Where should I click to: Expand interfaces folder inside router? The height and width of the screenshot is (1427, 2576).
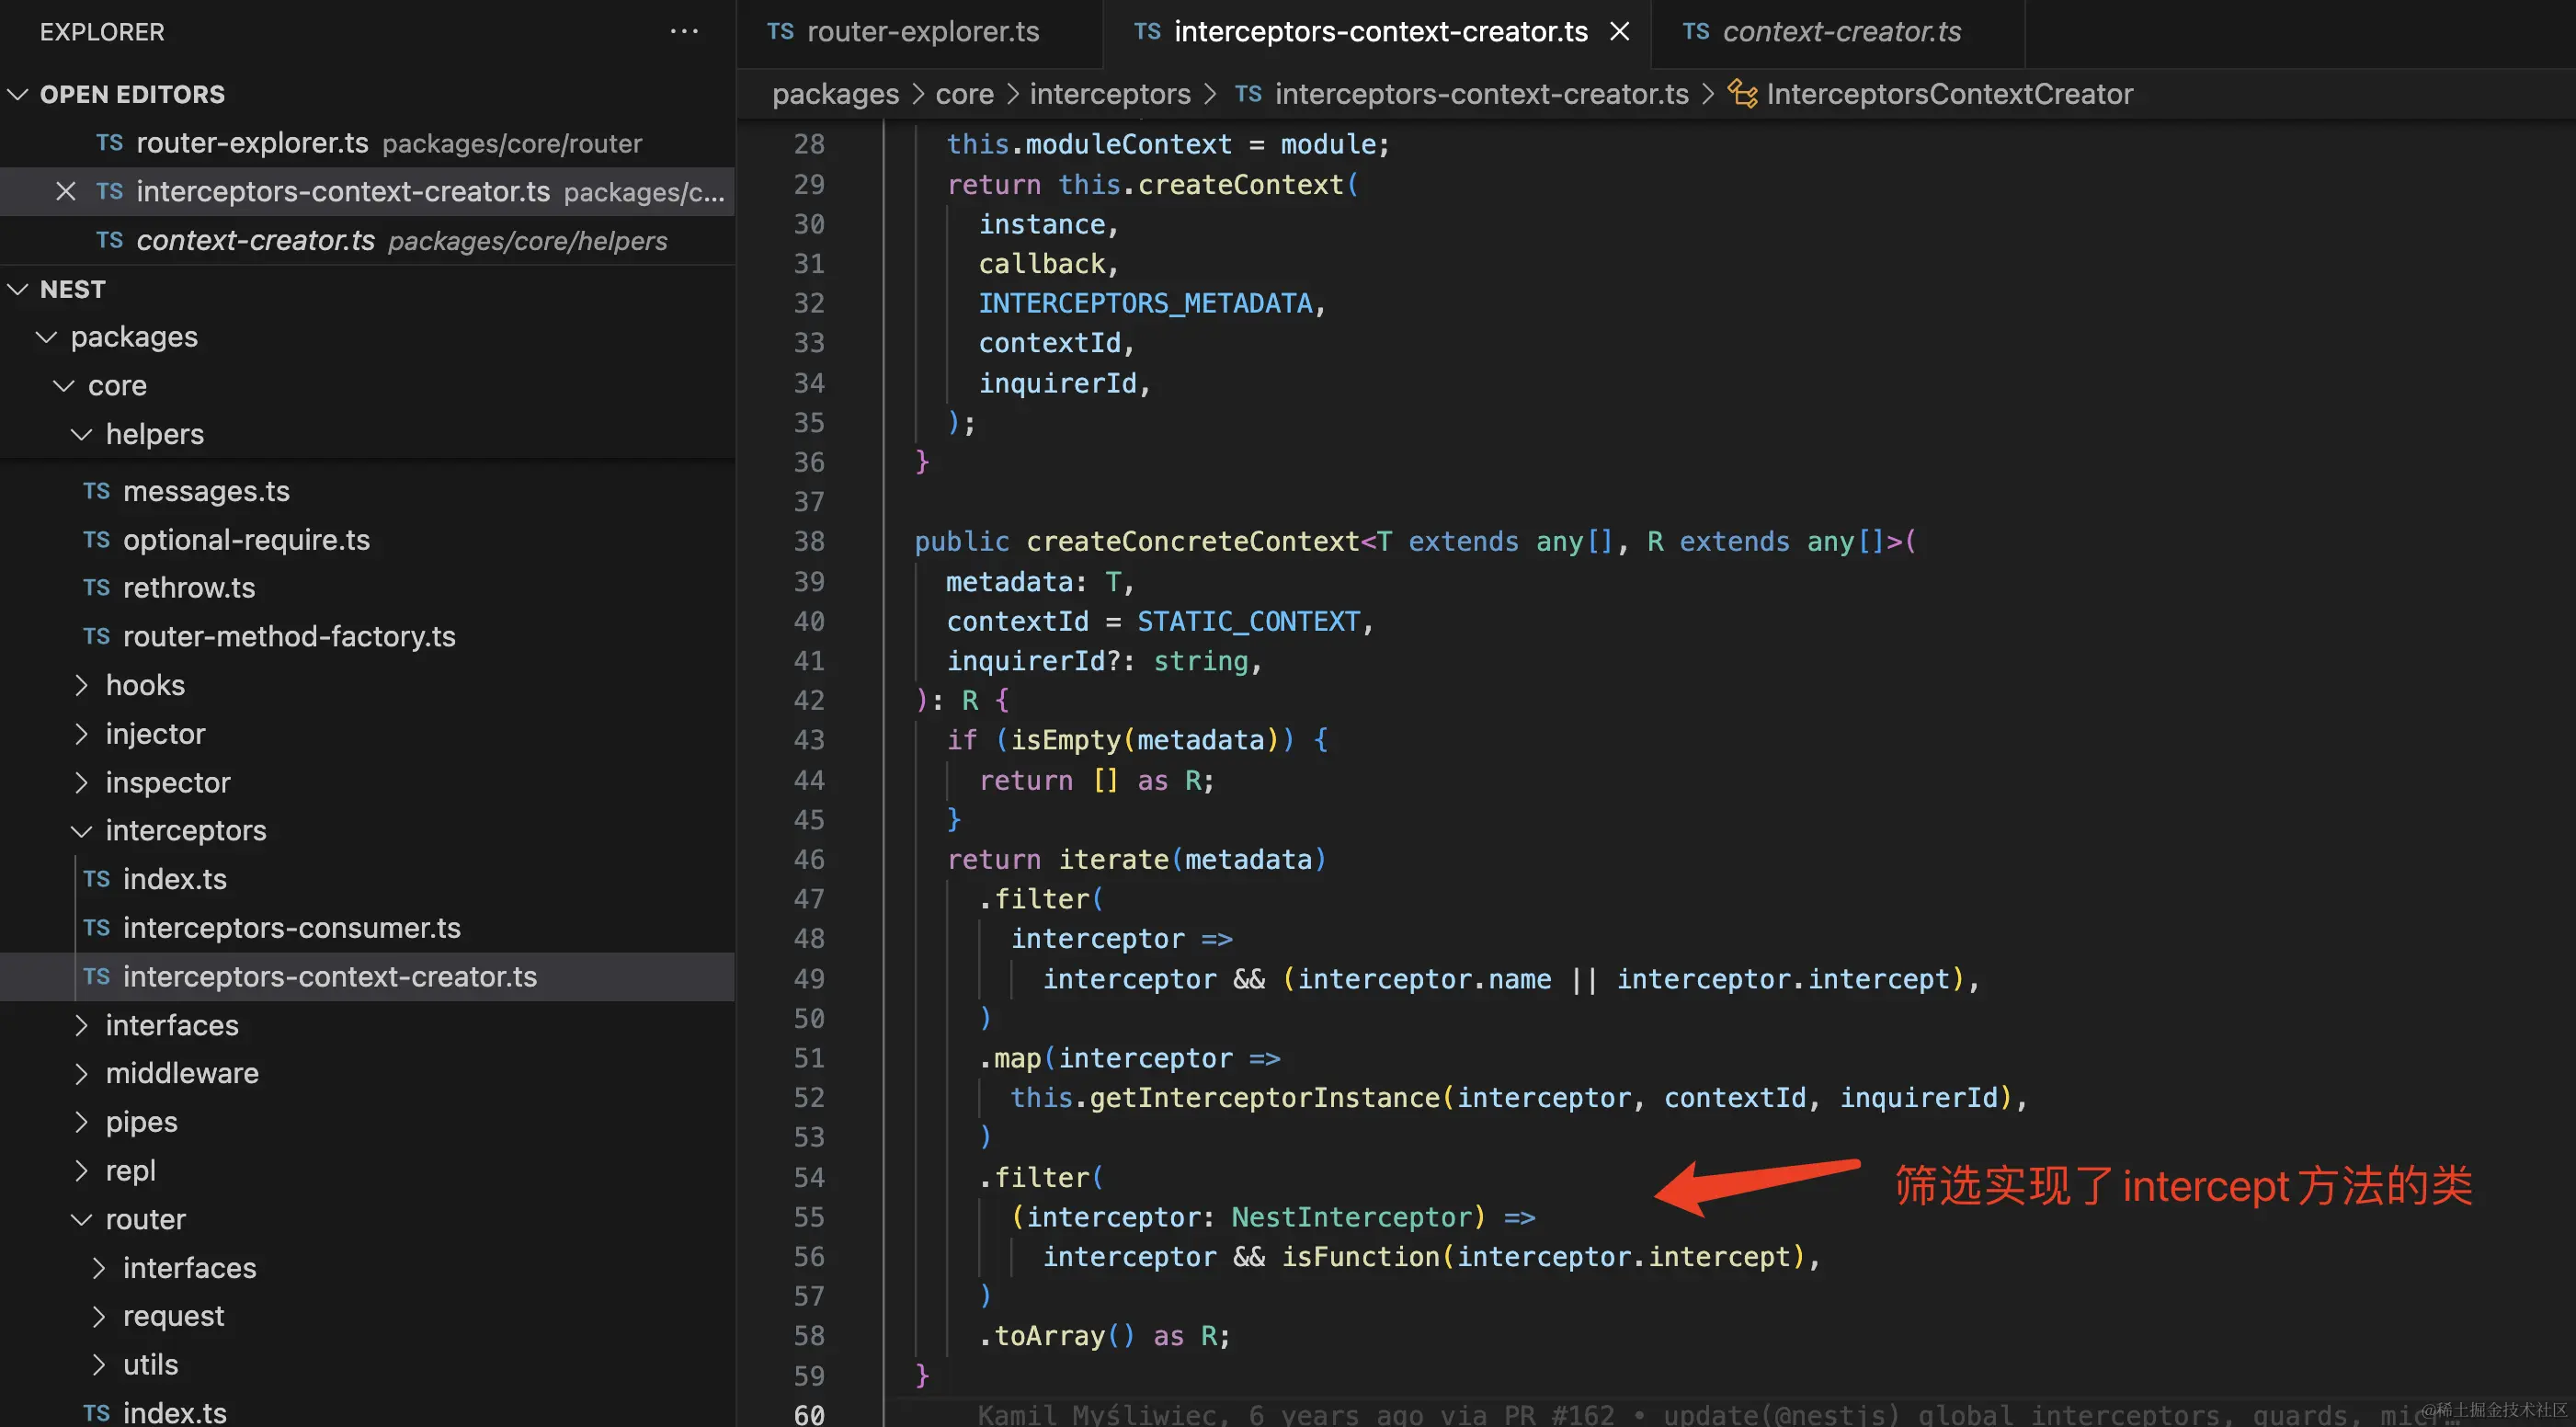(x=99, y=1268)
